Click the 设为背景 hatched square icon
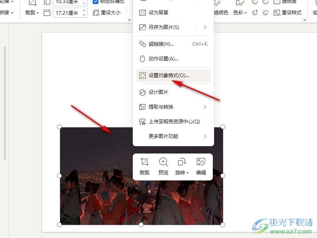317x238 pixels. [x=143, y=13]
